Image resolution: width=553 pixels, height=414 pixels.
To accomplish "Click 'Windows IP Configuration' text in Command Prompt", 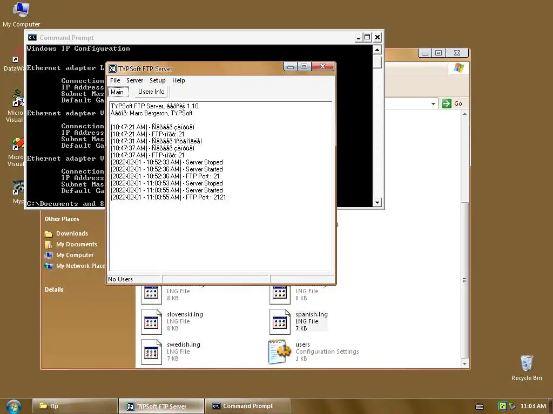I will (78, 49).
